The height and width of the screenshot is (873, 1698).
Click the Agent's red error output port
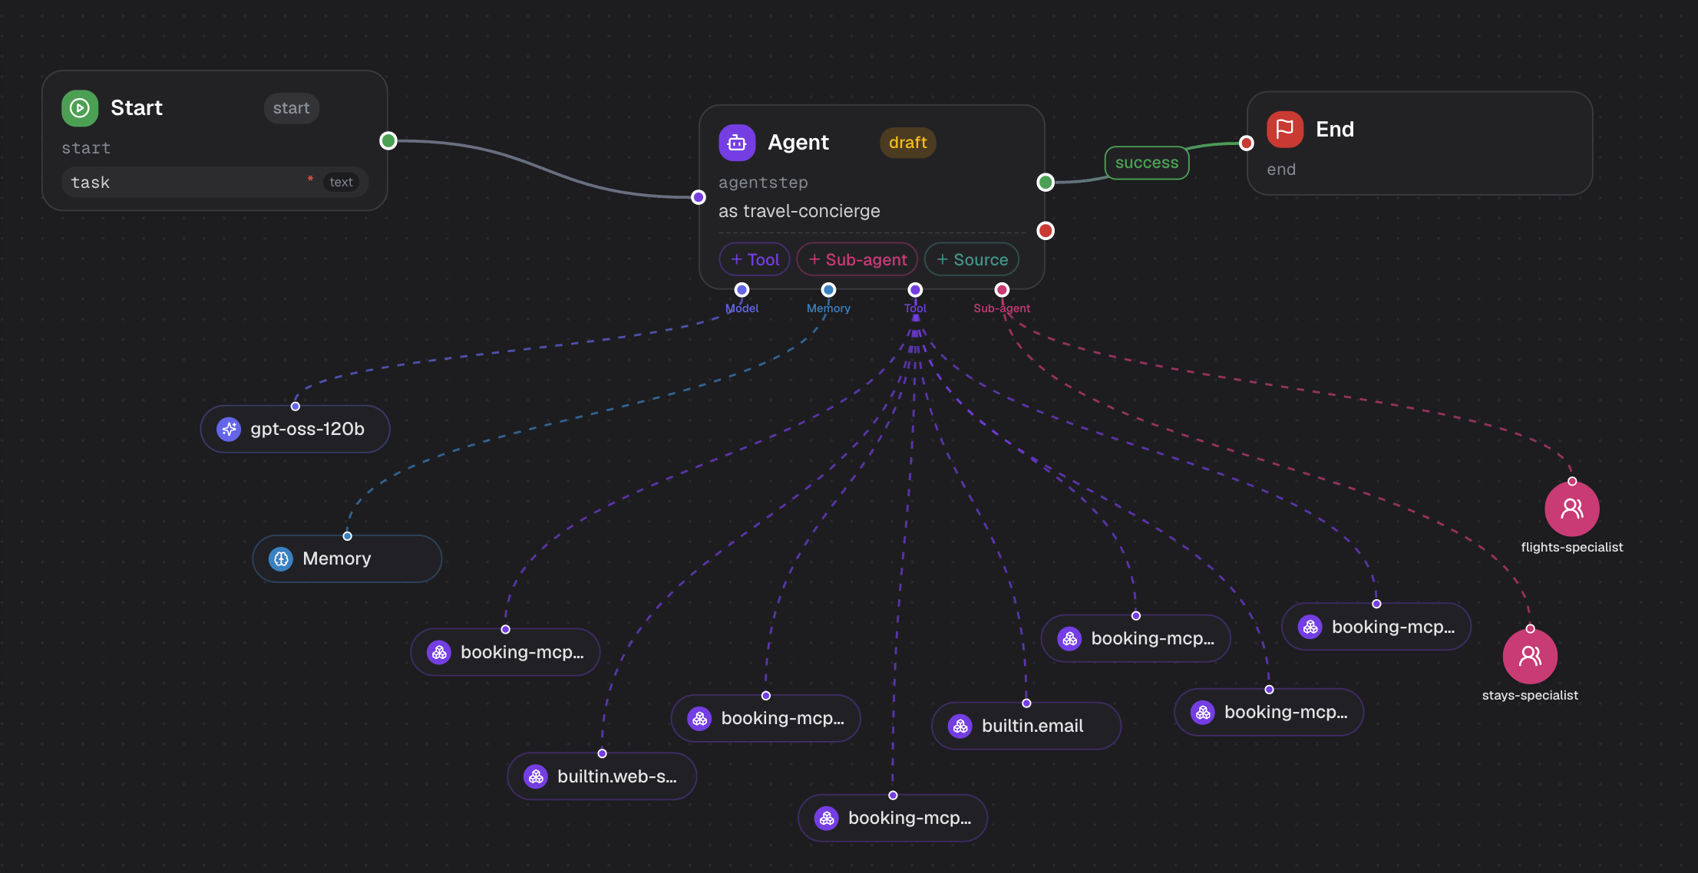click(x=1046, y=231)
